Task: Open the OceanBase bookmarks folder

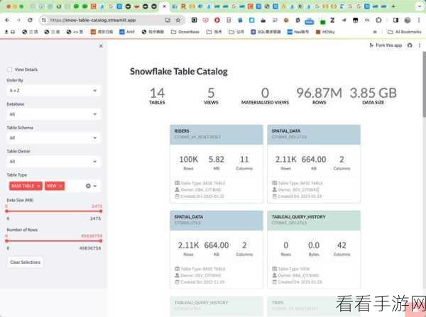Action: click(x=185, y=32)
